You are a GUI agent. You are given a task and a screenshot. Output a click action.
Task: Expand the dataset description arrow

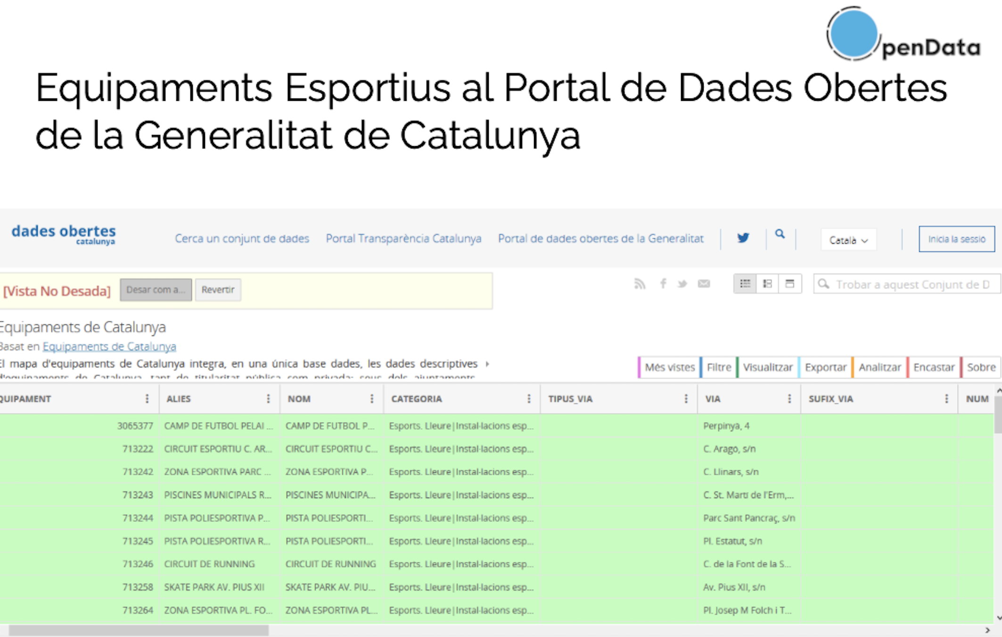488,364
